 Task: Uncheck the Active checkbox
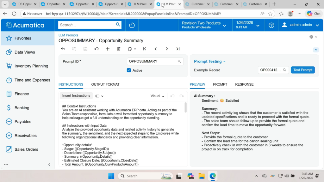(x=129, y=70)
